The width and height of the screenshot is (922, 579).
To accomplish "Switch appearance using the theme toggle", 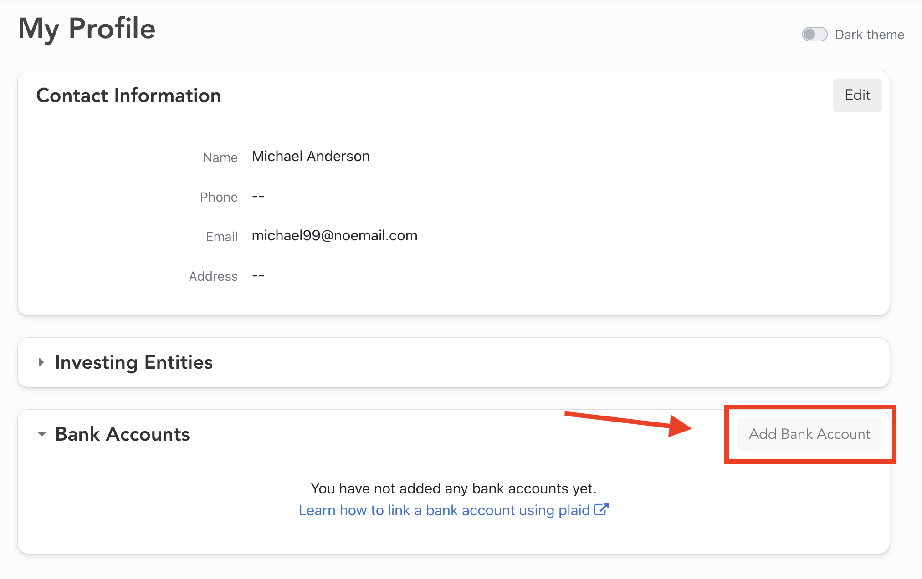I will pyautogui.click(x=814, y=34).
